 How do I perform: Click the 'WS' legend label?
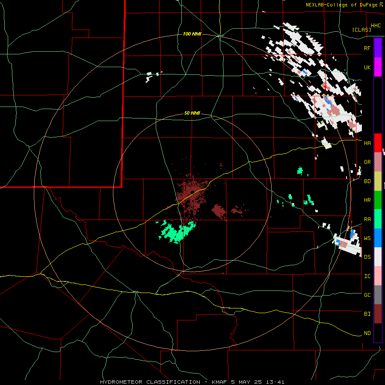point(367,238)
